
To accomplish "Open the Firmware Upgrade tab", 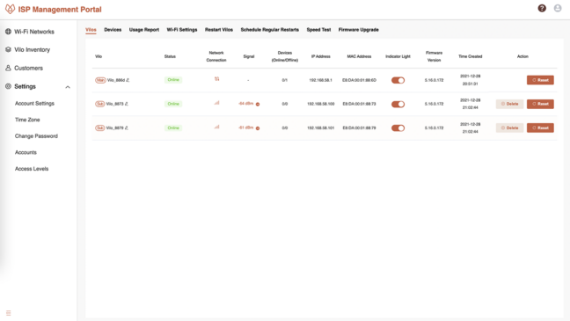I will 358,30.
